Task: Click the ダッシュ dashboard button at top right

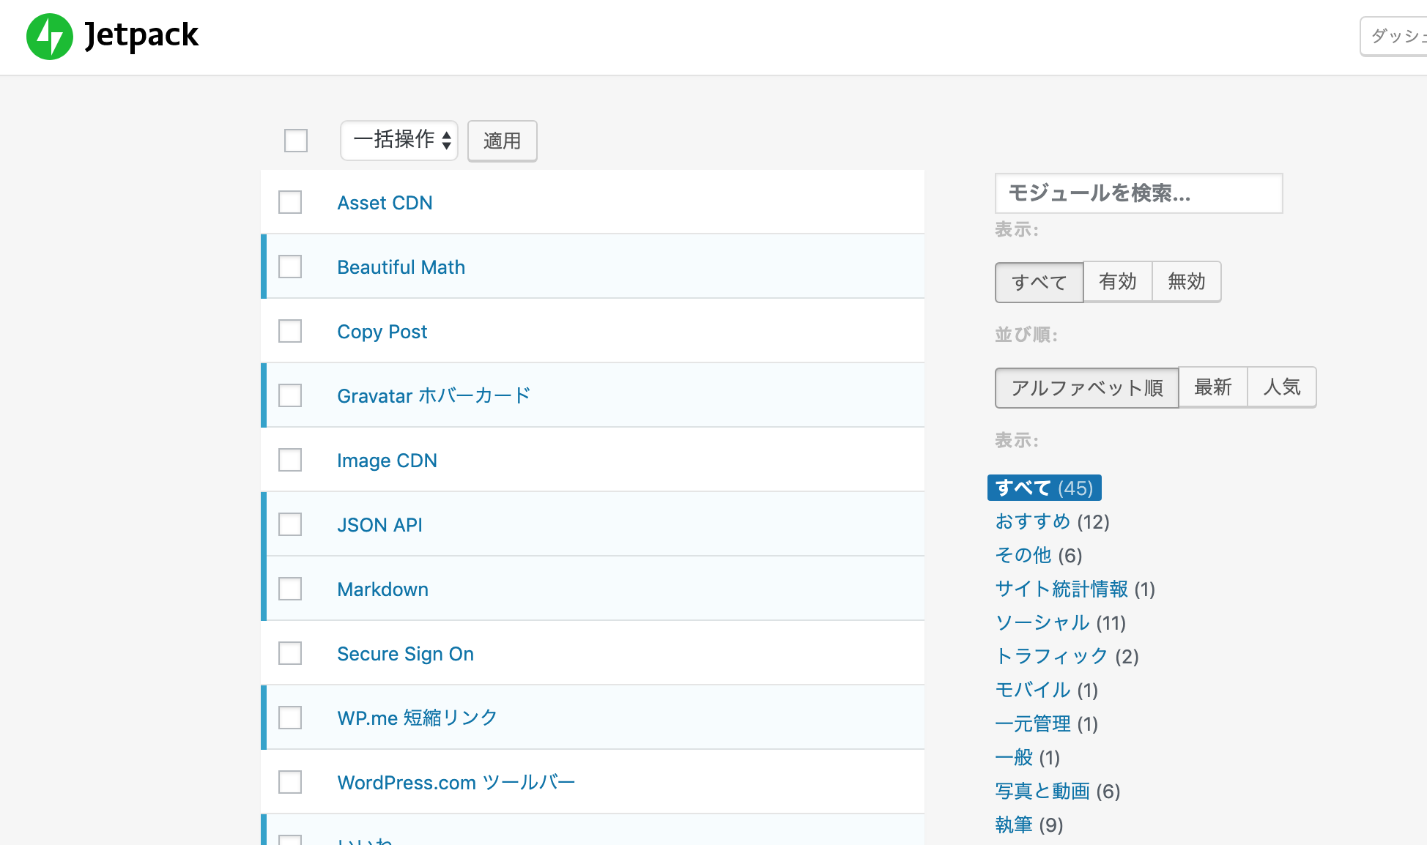Action: click(1394, 36)
